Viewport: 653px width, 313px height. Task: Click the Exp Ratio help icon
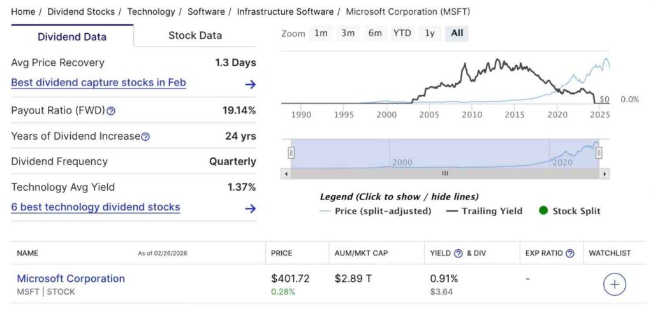point(569,253)
